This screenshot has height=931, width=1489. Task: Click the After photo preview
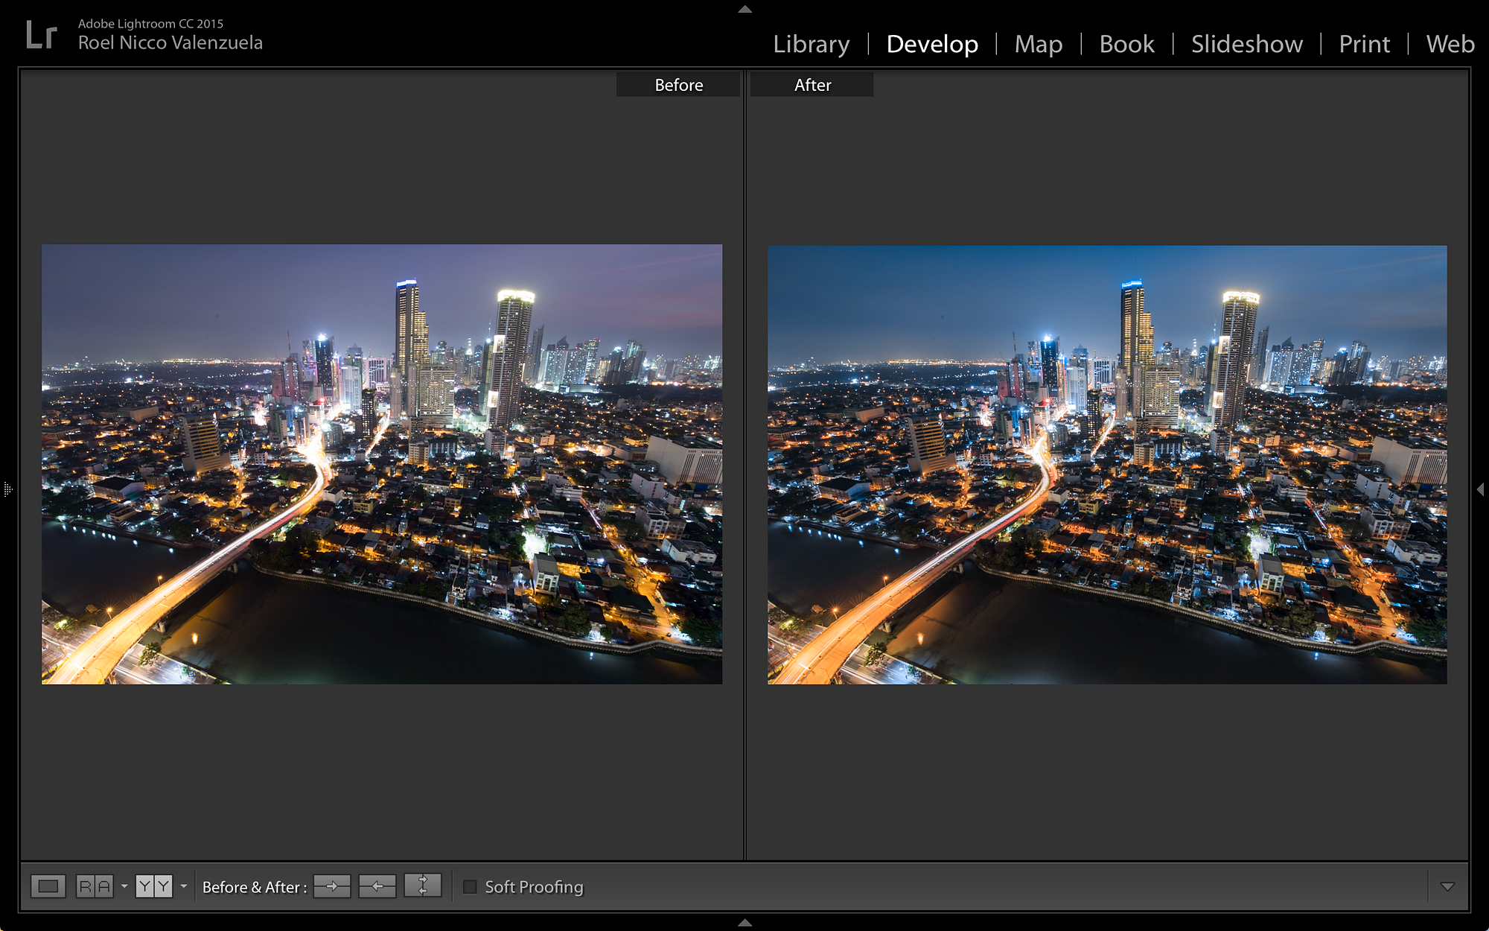pyautogui.click(x=1107, y=464)
